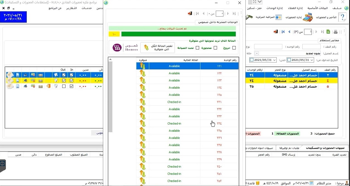The width and height of the screenshot is (350, 186).
Task: Click the Excel export icon in the toolbar
Action: (x=328, y=32)
